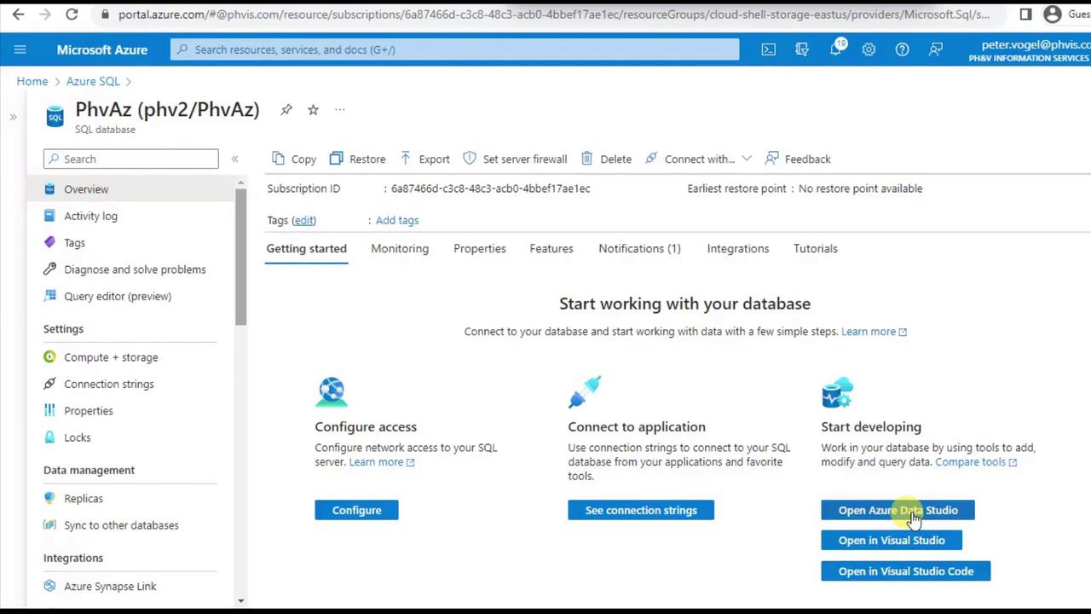Focus the resource menu Search box
This screenshot has width=1091, height=614.
[x=131, y=159]
